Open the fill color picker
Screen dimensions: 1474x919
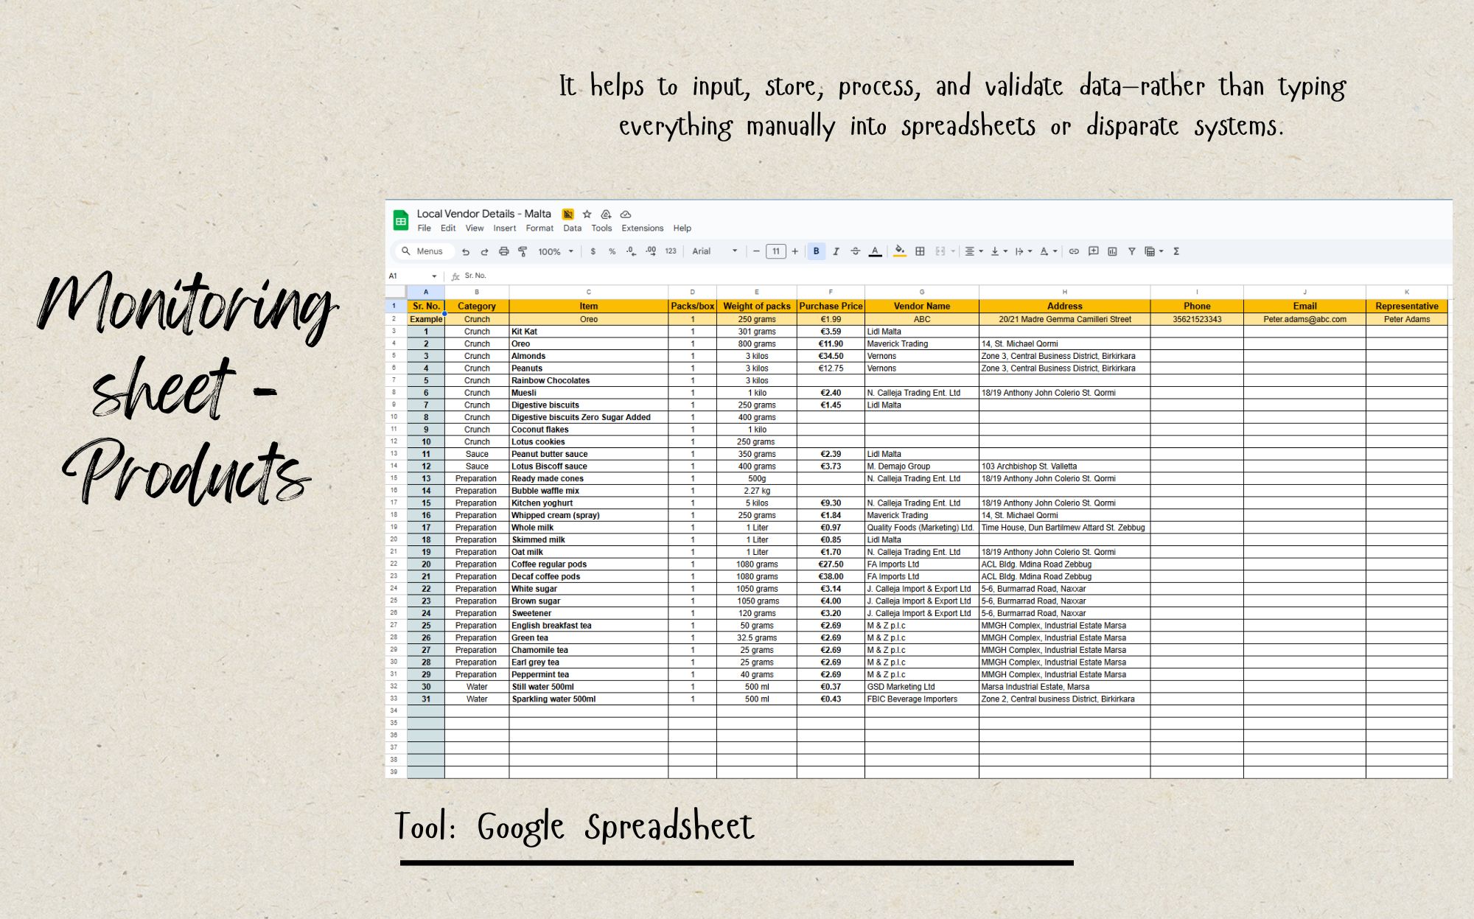click(x=899, y=251)
